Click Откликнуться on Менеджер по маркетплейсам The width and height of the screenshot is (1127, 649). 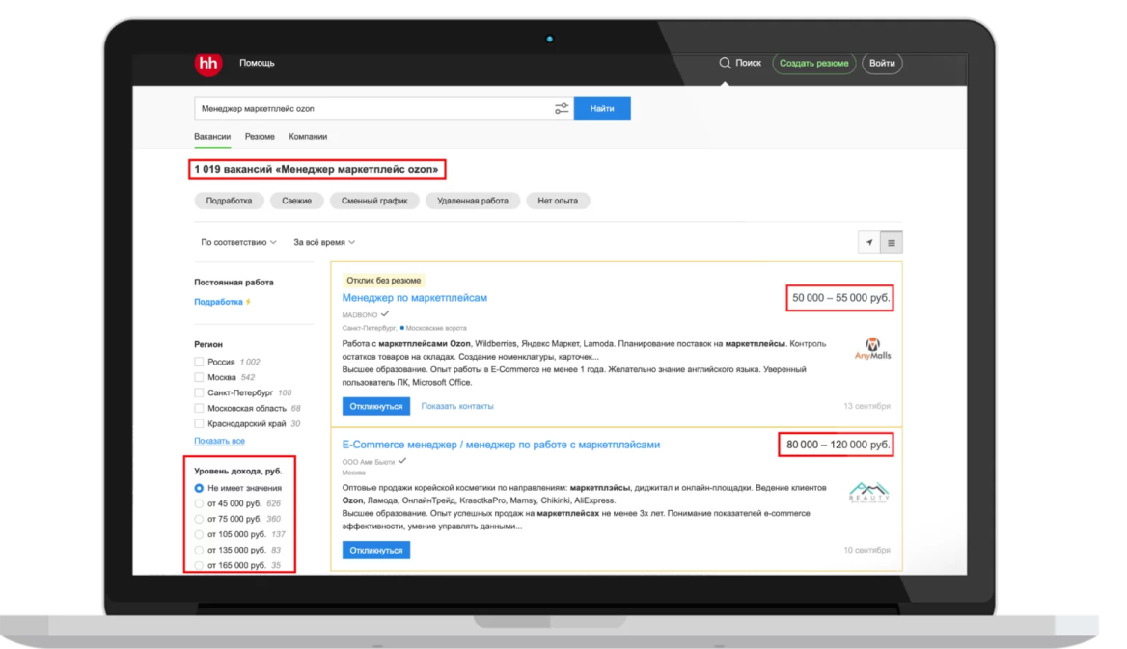tap(376, 406)
